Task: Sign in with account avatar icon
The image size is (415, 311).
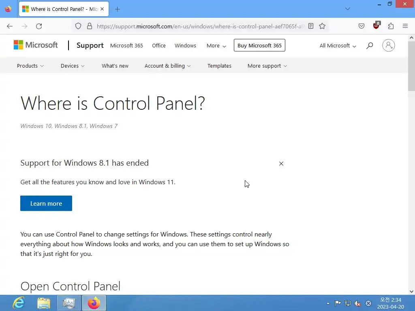Action: coord(389,45)
